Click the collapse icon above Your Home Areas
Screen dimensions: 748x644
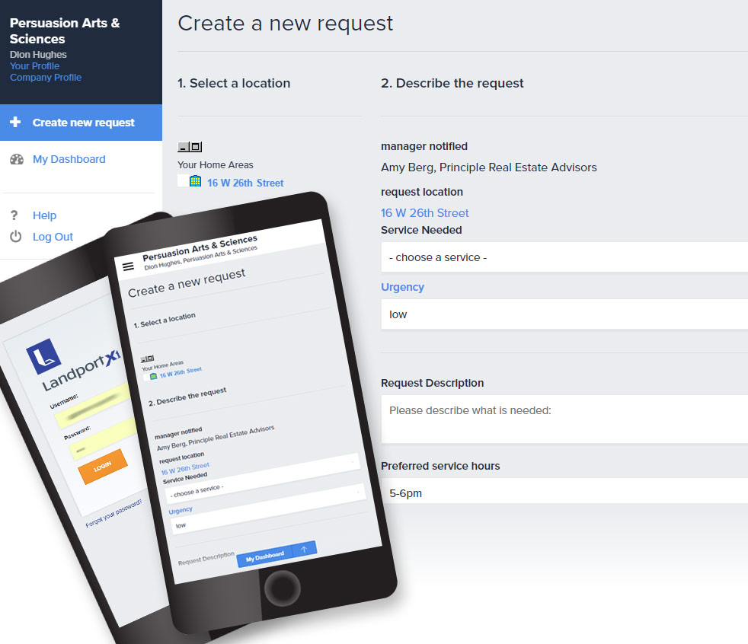pyautogui.click(x=183, y=147)
